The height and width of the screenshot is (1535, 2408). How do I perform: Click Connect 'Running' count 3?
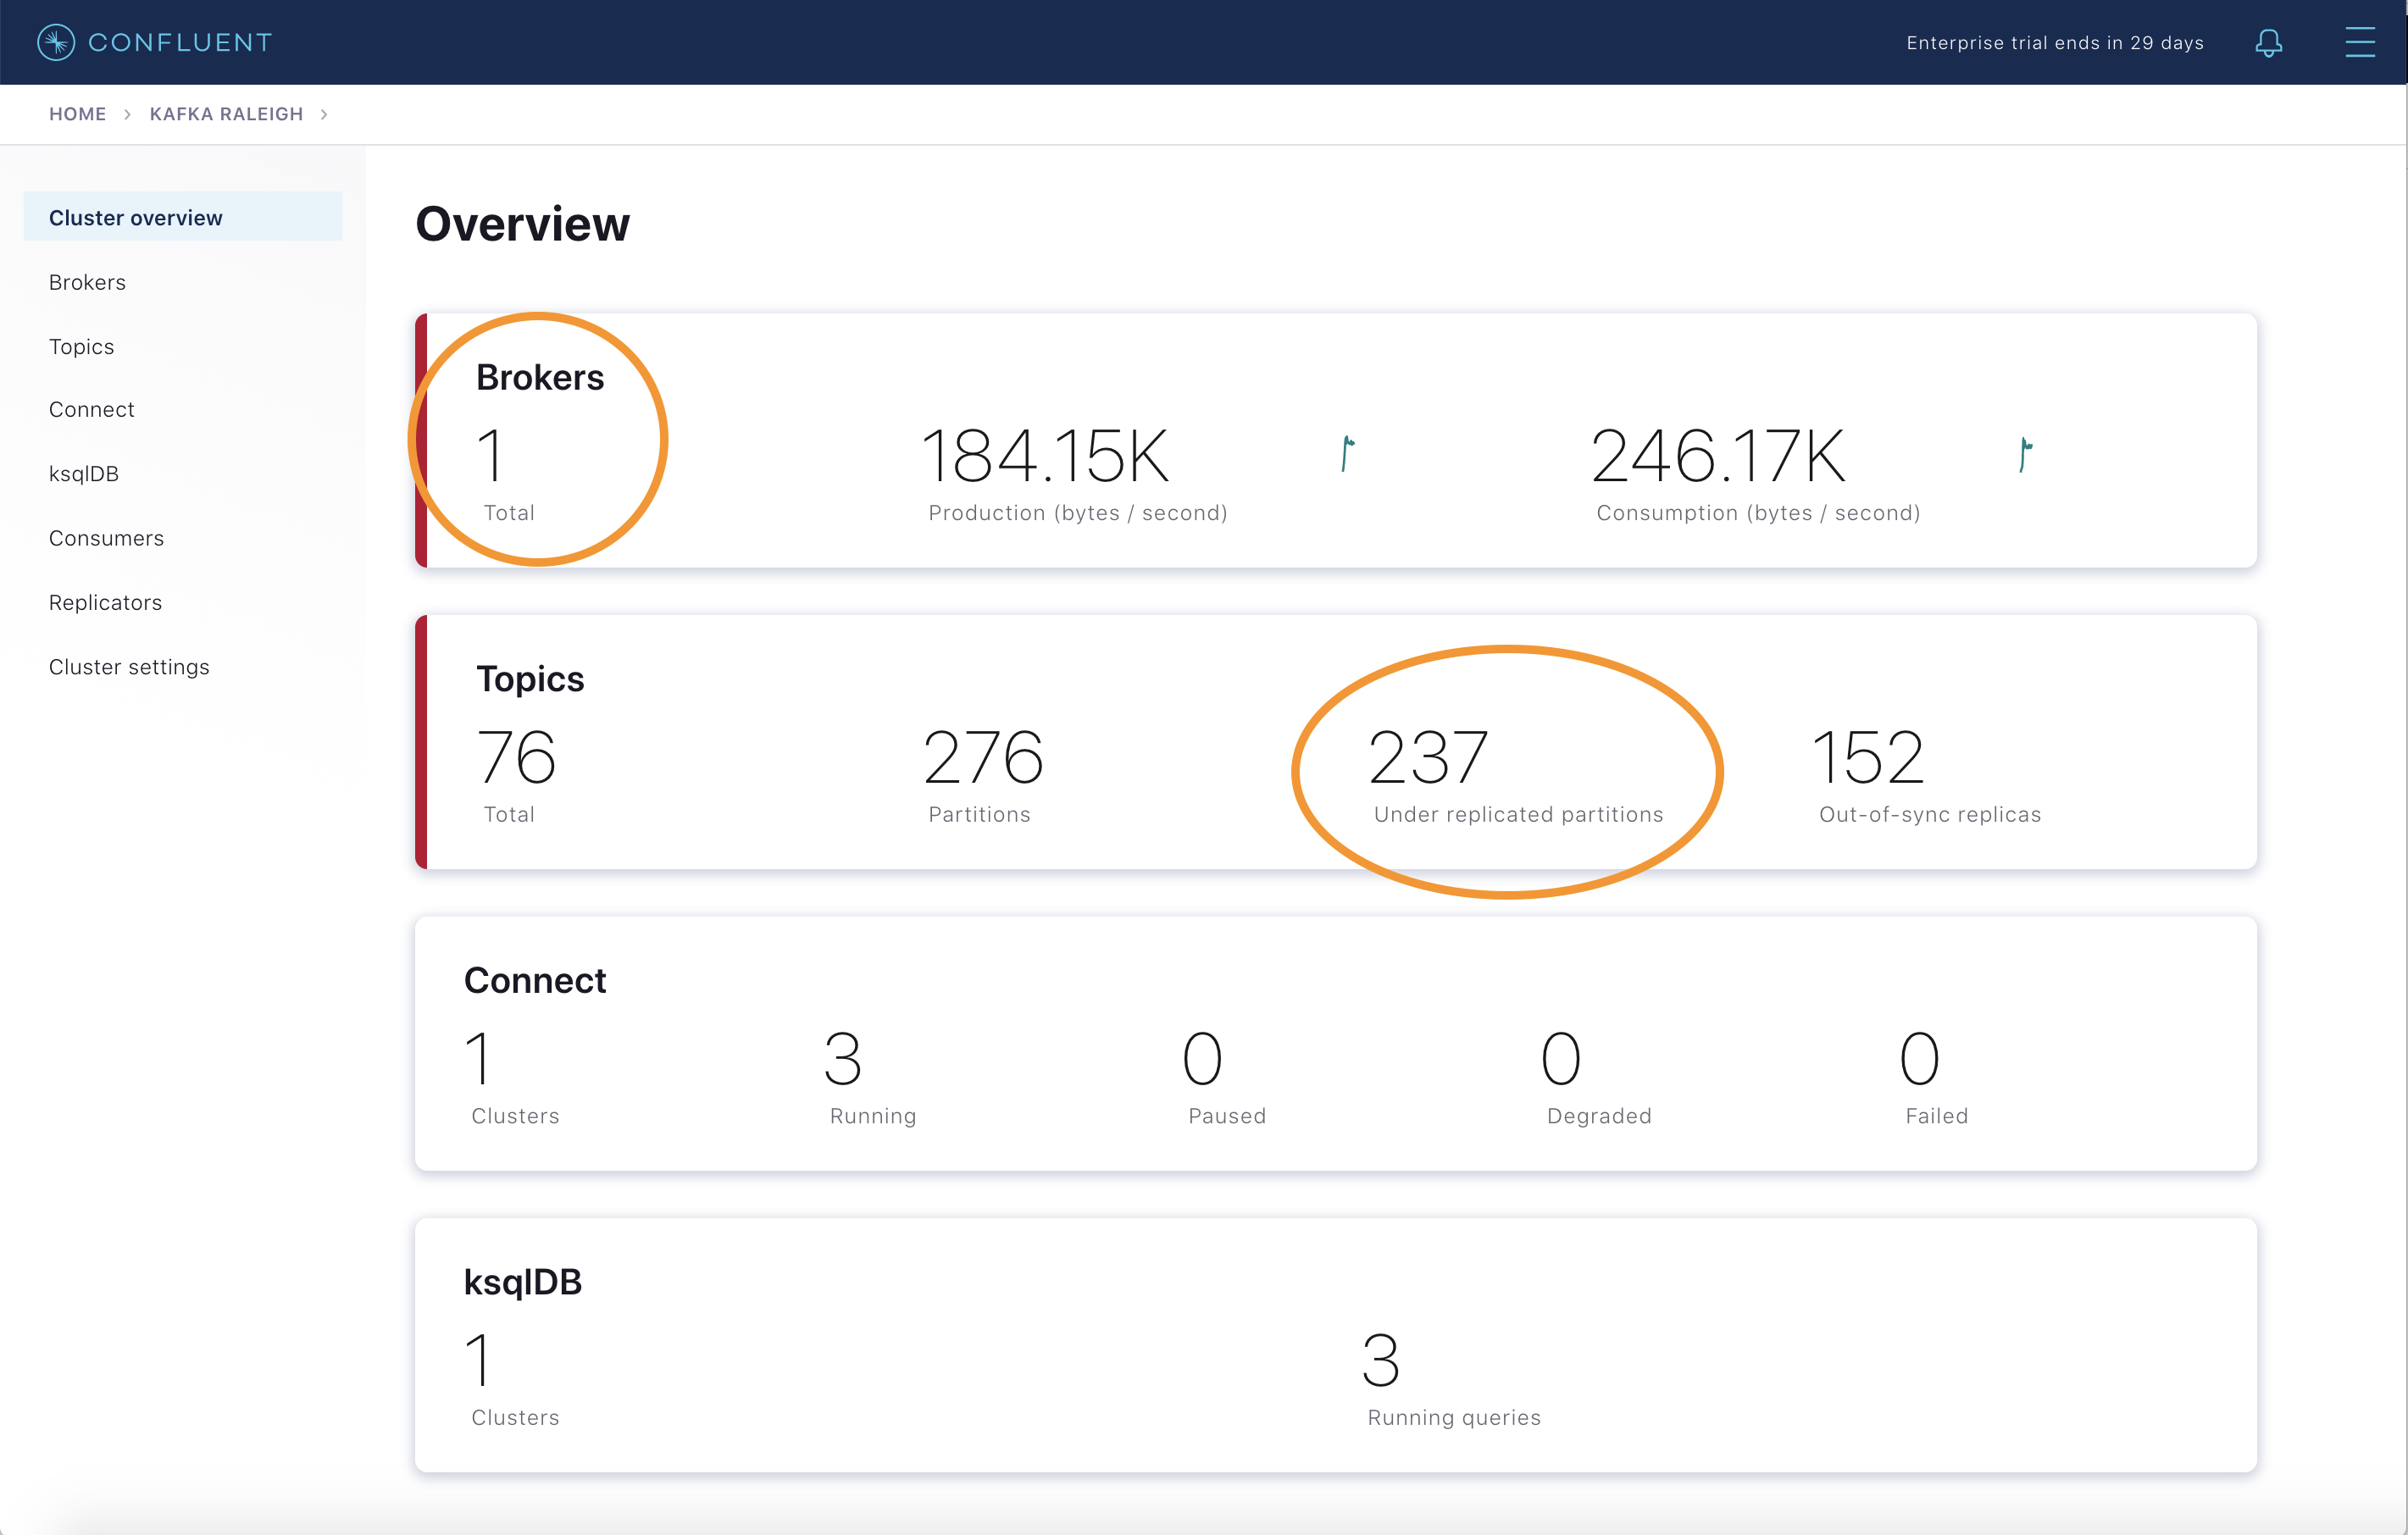coord(843,1058)
